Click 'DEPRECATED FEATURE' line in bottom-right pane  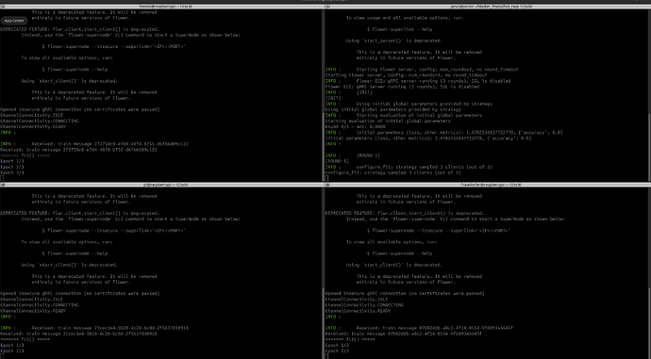pyautogui.click(x=405, y=213)
